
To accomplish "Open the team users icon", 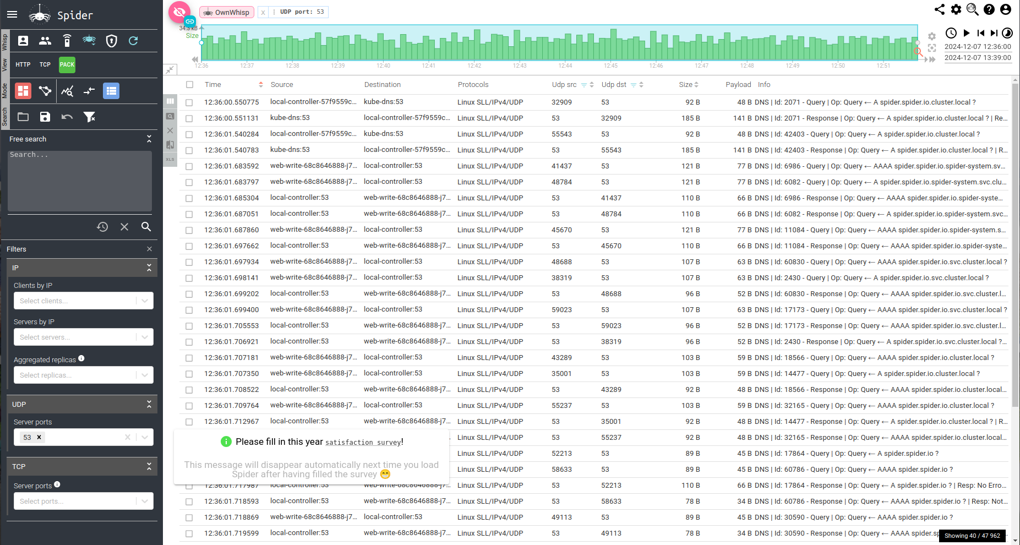I will 45,41.
